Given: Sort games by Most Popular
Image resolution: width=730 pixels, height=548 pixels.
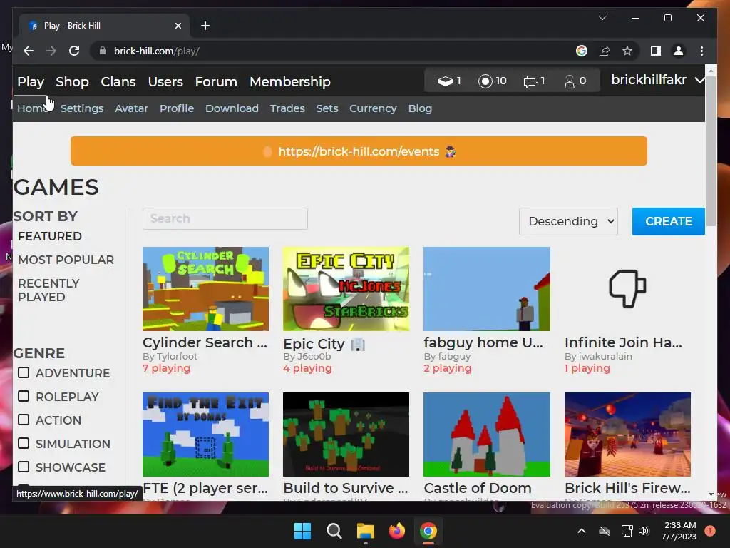Looking at the screenshot, I should click(66, 260).
